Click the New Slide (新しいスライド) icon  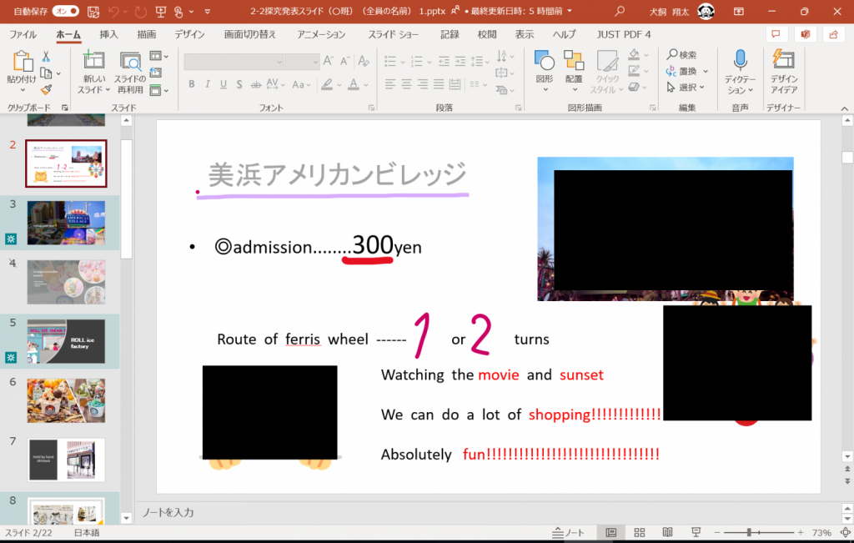(93, 61)
